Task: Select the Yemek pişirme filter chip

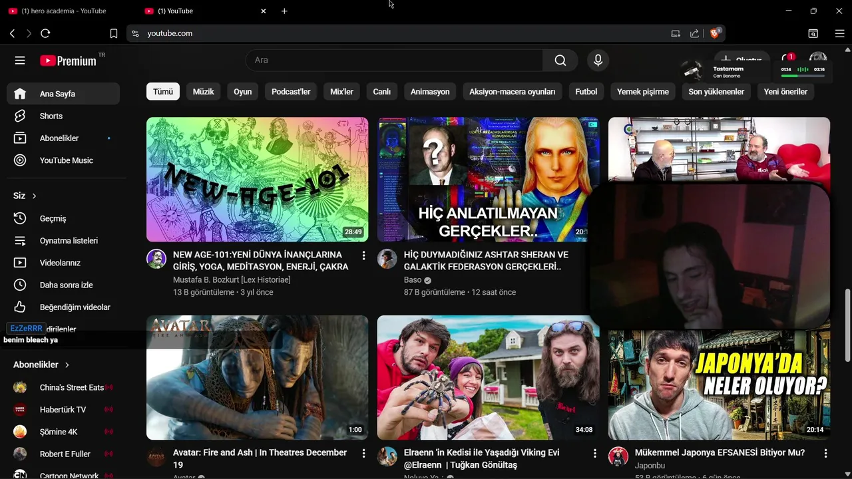Action: tap(642, 92)
